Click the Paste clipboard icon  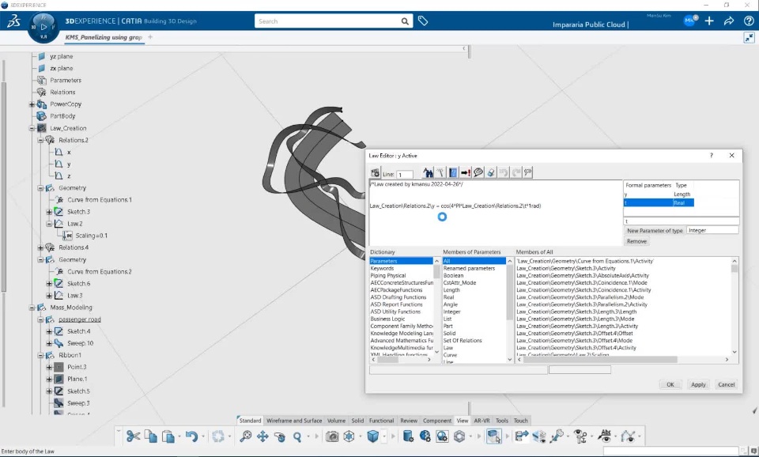pyautogui.click(x=168, y=436)
